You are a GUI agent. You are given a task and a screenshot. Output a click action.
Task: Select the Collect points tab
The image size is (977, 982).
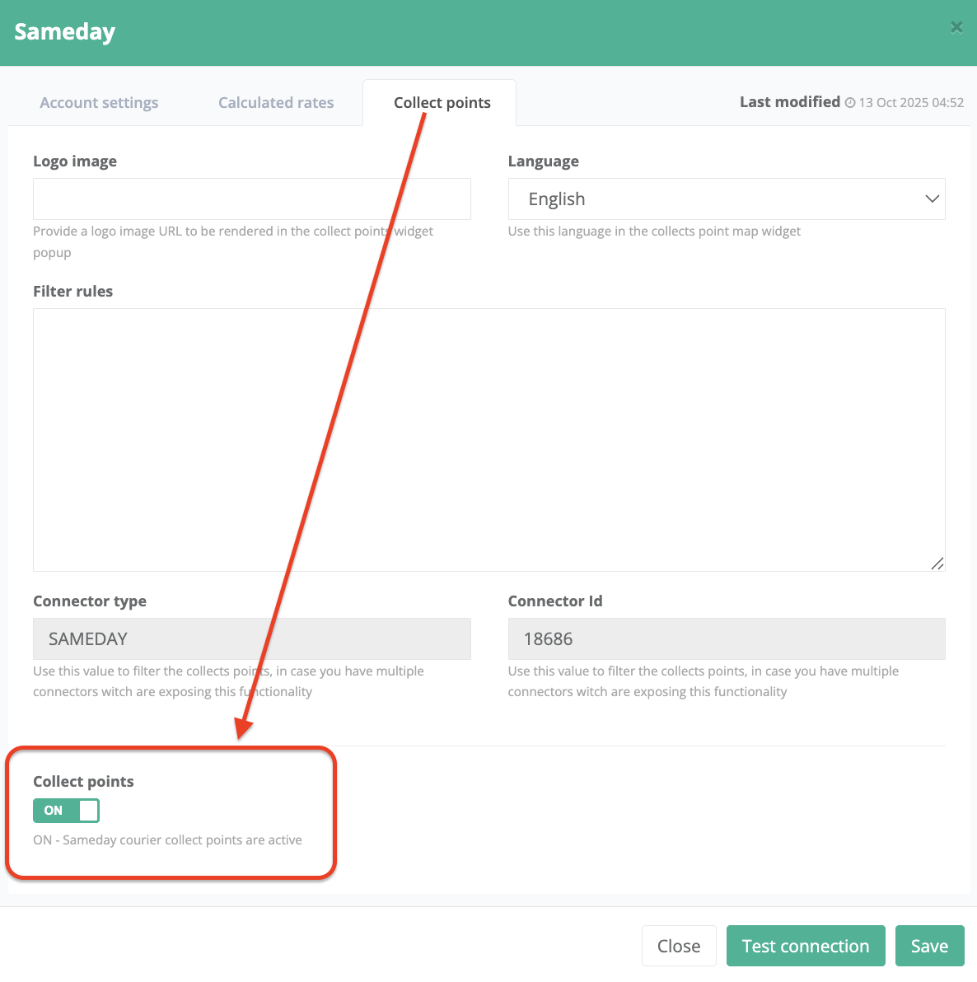point(442,103)
